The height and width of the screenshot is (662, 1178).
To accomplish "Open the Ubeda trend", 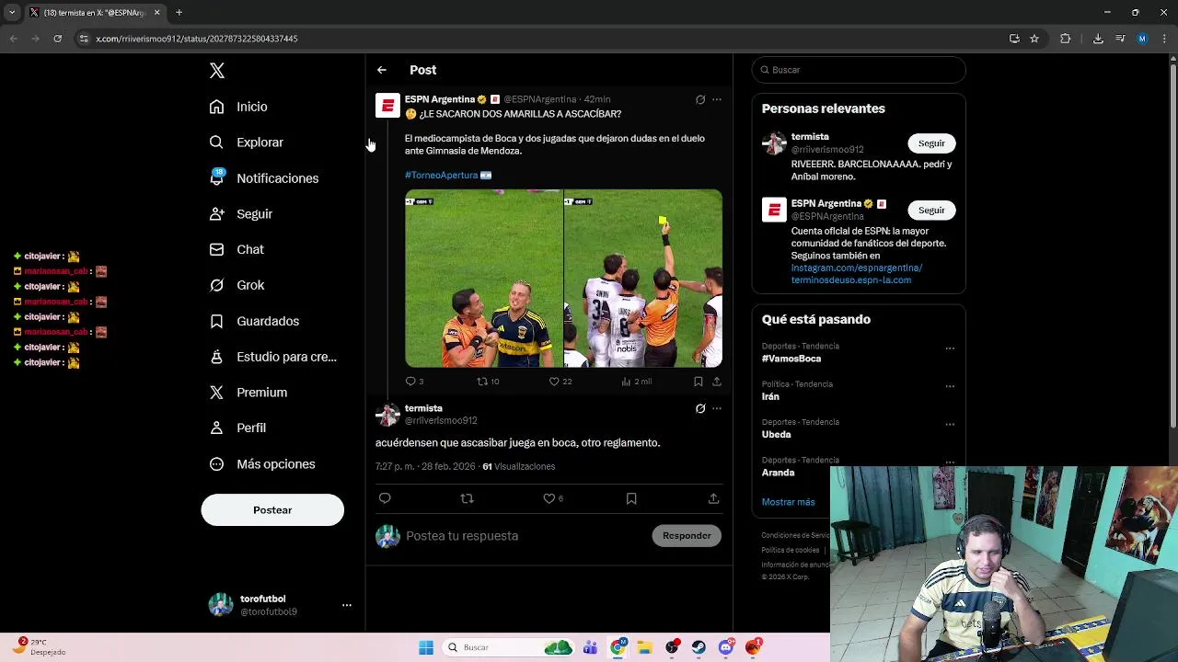I will 777,434.
